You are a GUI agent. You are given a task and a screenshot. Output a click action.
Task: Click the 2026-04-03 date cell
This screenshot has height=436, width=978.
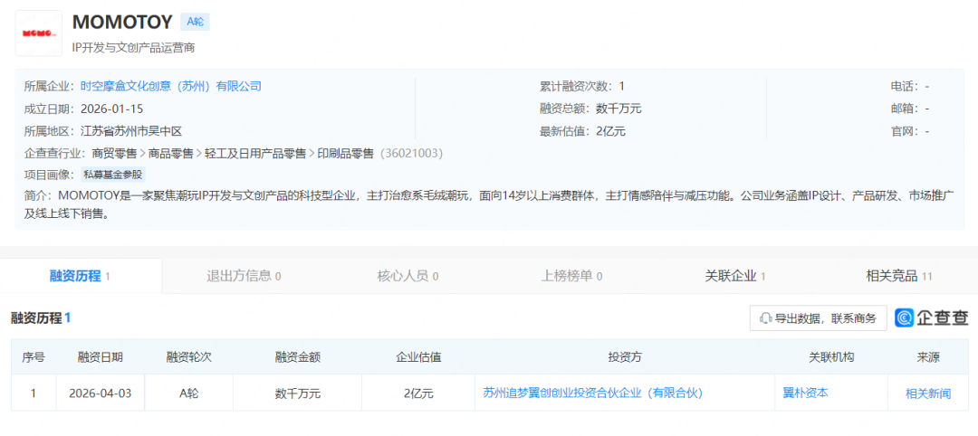101,393
